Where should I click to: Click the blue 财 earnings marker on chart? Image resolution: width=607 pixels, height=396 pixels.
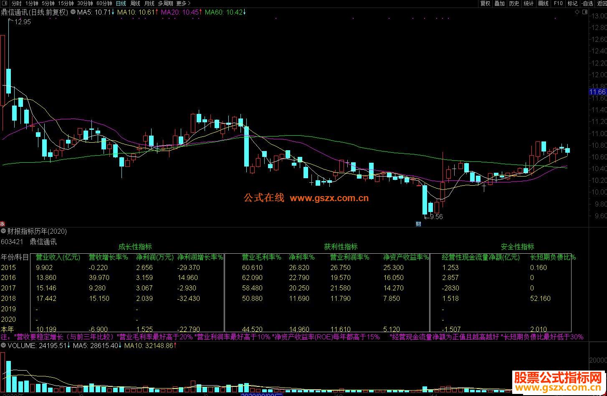tap(418, 224)
